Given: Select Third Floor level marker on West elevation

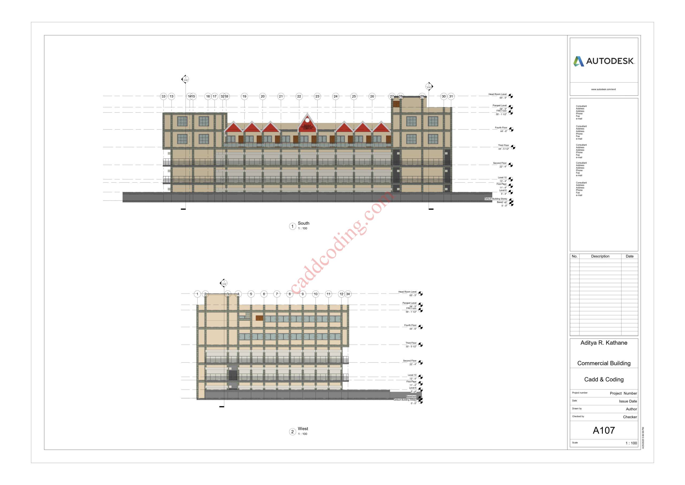Looking at the screenshot, I should click(420, 345).
